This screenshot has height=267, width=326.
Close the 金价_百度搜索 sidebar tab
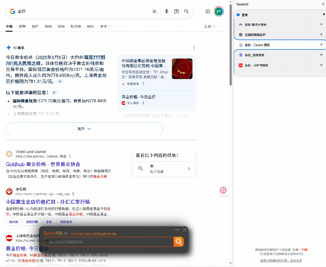tap(321, 55)
